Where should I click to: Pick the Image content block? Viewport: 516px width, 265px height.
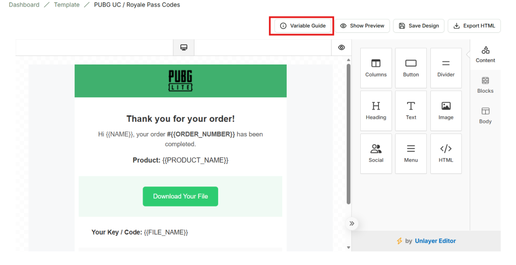446,111
